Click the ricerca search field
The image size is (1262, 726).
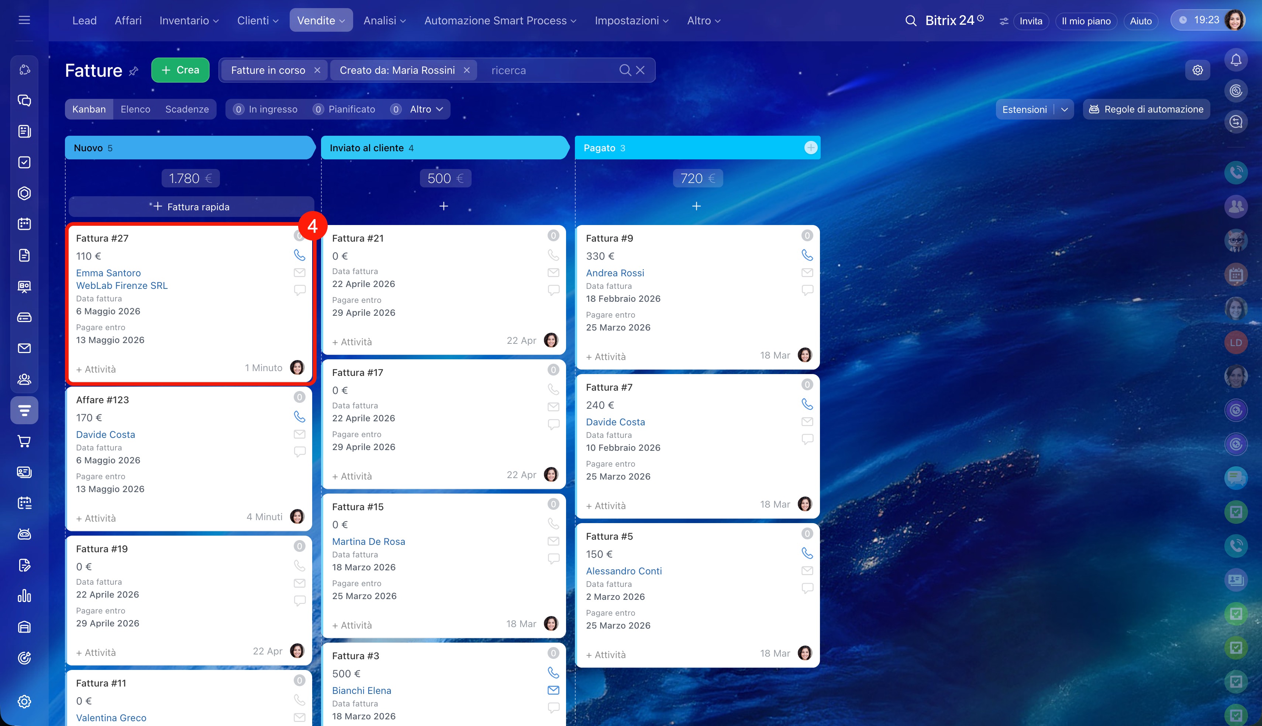pos(551,70)
